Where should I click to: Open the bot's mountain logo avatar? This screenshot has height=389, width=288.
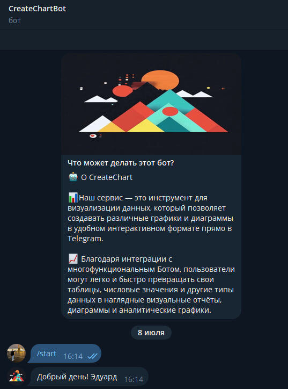coord(16,376)
